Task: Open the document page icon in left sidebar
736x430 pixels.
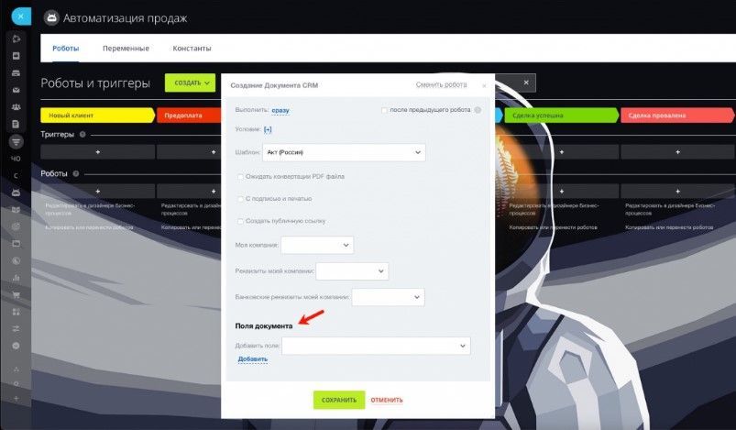Action: 16,124
